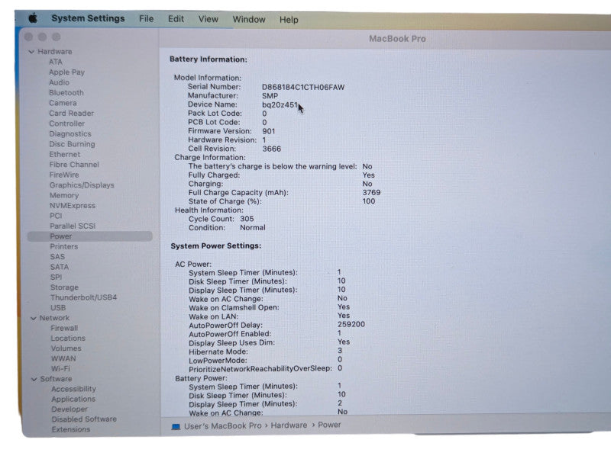The image size is (611, 459).
Task: Select PCI in the sidebar
Action: point(56,216)
